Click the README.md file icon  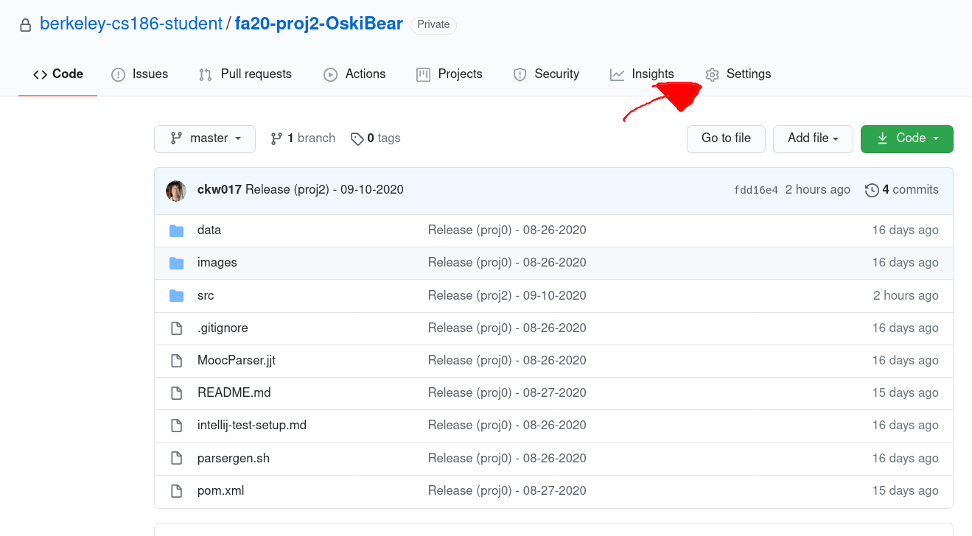[176, 393]
